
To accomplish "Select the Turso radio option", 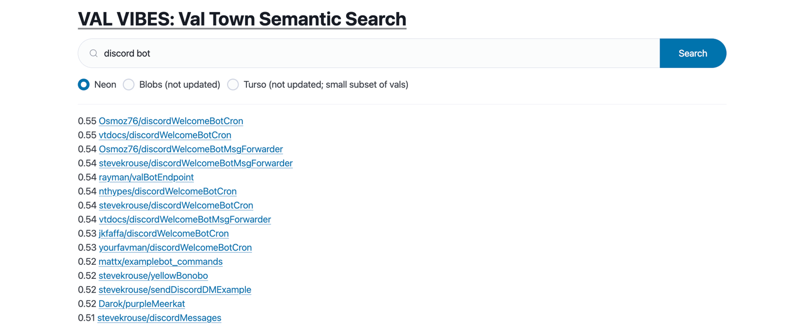I will tap(233, 85).
